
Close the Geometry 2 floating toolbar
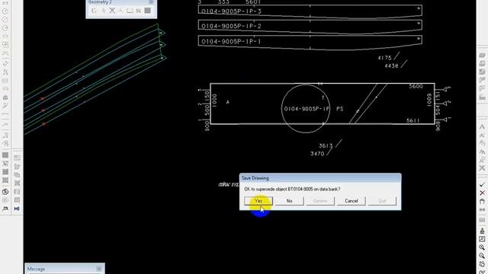[x=151, y=2]
